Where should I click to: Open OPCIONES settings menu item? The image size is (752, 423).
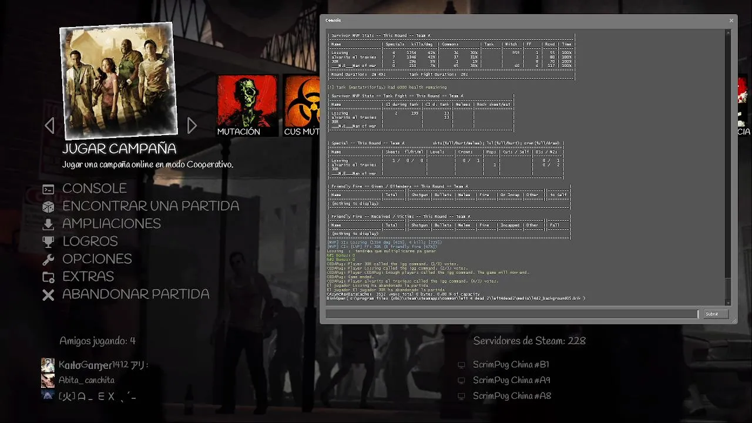97,259
